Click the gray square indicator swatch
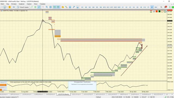This screenshot has width=174, height=98. pyautogui.click(x=154, y=11)
